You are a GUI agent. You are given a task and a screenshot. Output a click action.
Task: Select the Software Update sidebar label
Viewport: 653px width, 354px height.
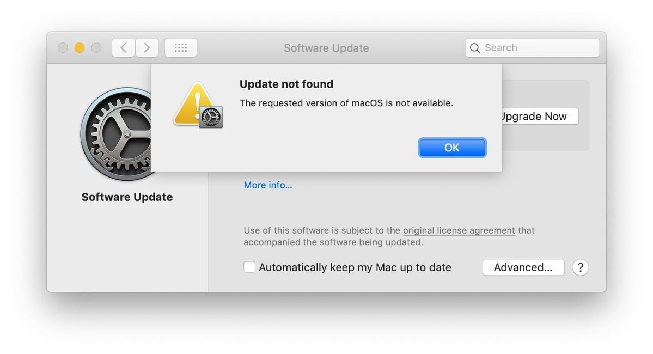point(126,197)
